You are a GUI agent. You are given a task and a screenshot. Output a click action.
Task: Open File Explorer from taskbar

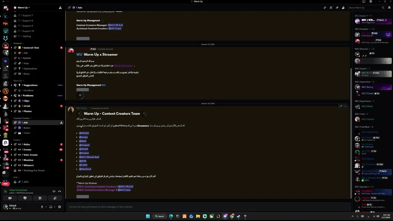[x=198, y=216]
